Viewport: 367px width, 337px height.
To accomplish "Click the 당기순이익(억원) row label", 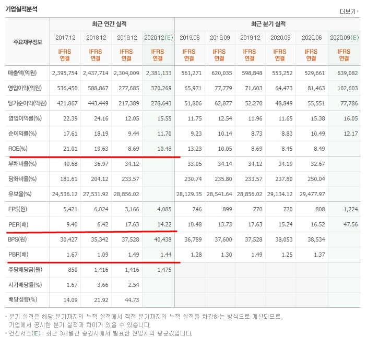I will point(27,103).
